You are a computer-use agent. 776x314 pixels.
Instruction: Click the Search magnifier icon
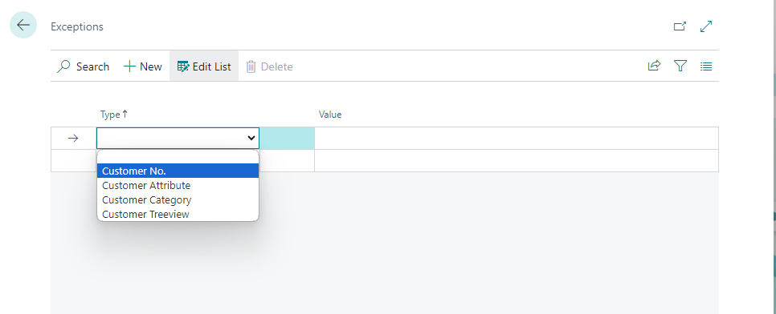63,66
